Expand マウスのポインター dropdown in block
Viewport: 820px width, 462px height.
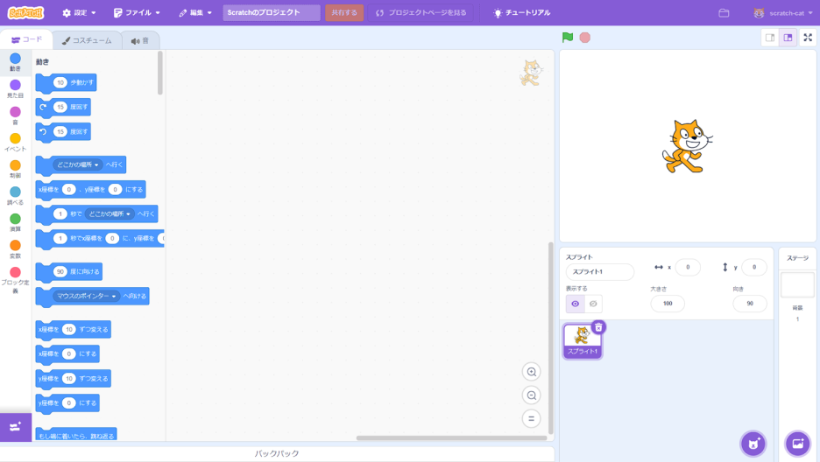tap(114, 297)
